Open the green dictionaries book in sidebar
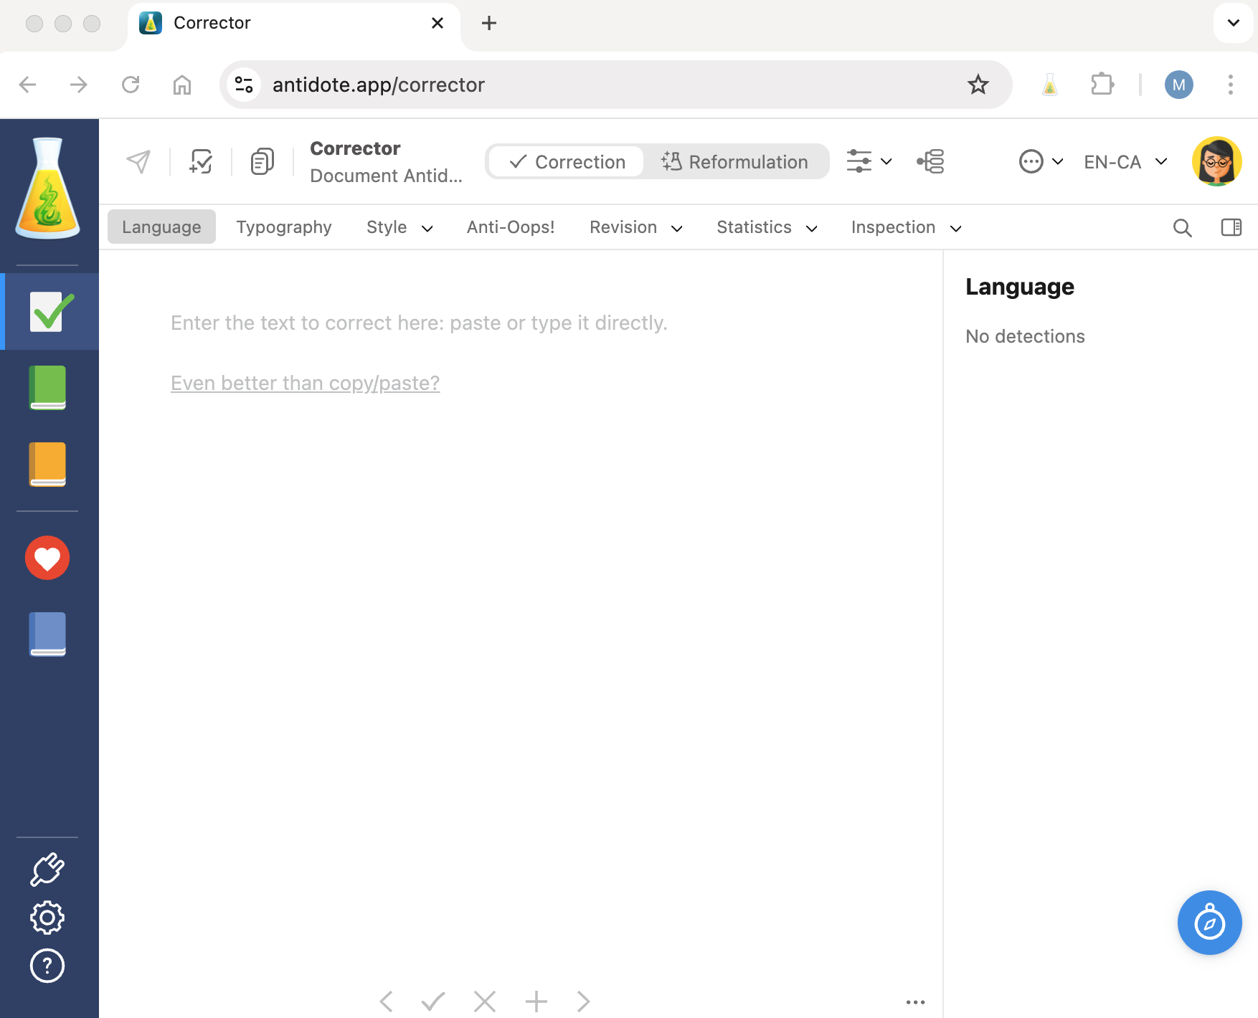 click(47, 388)
